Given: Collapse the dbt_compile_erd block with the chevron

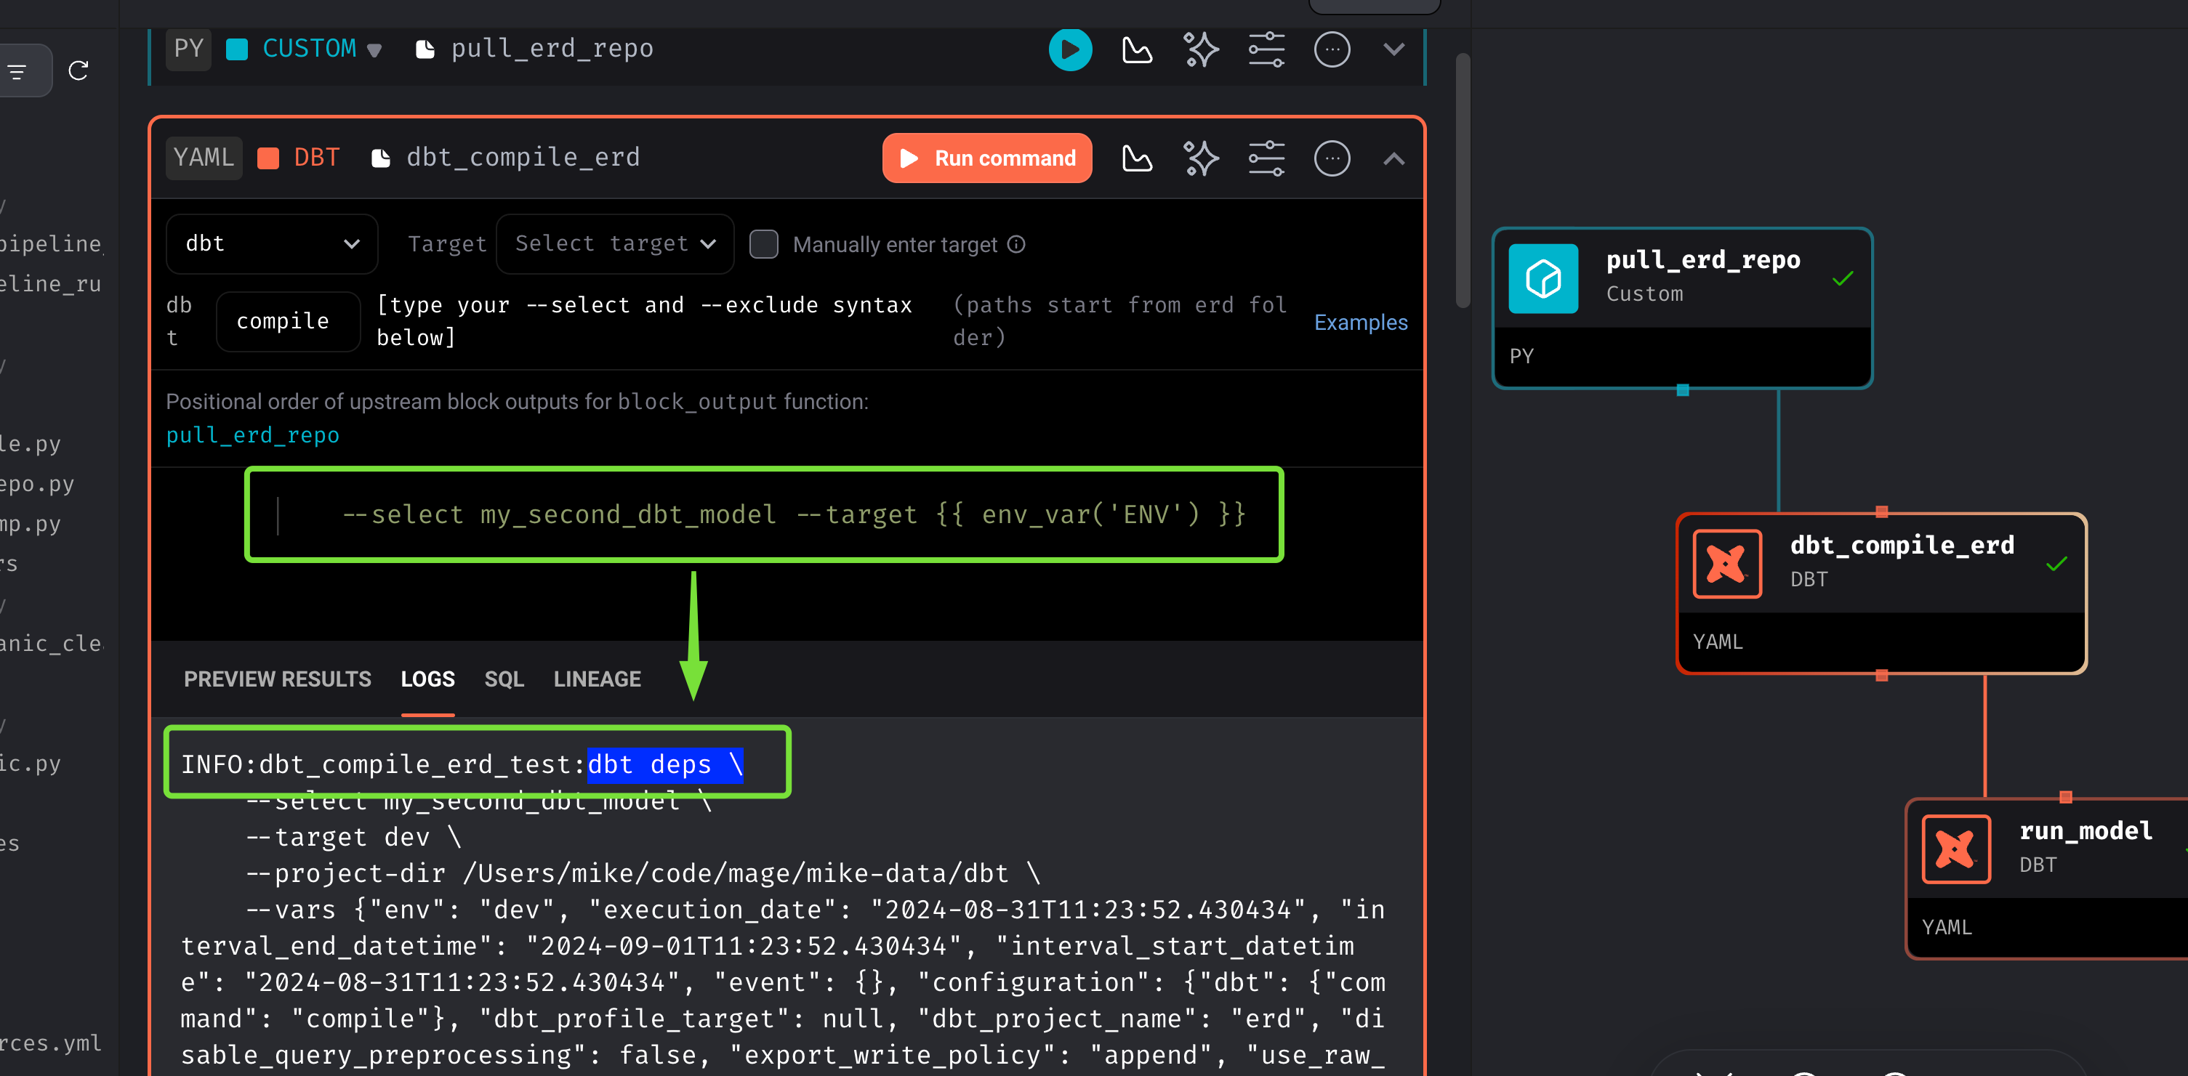Looking at the screenshot, I should tap(1393, 159).
